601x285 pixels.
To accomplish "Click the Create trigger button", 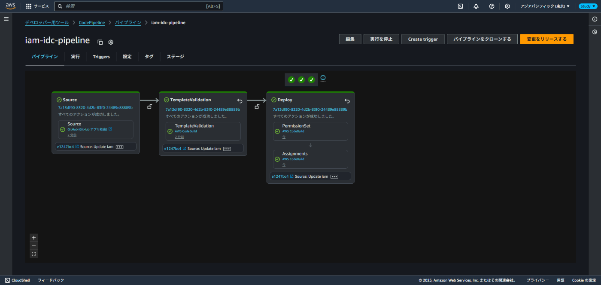I will [423, 39].
